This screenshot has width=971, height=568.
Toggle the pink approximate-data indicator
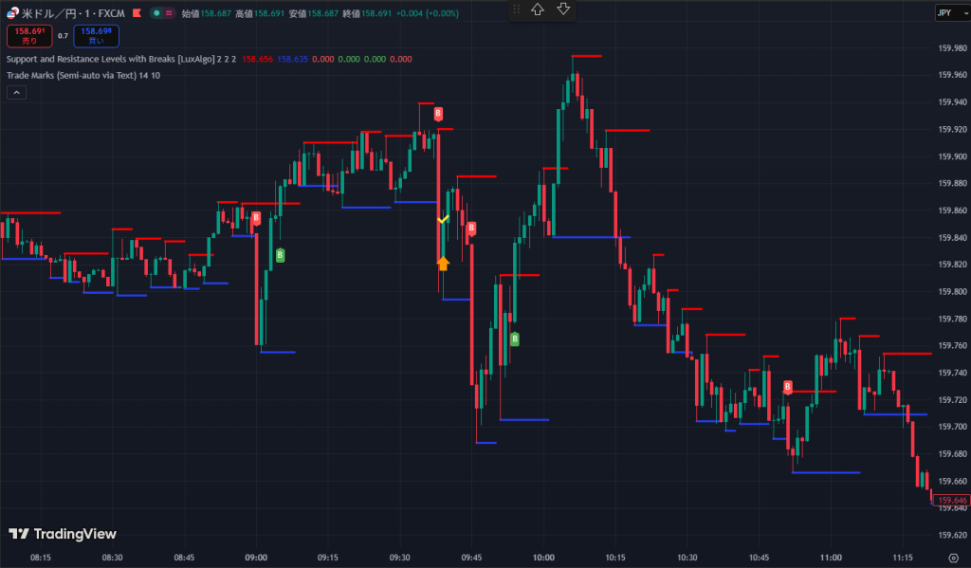[170, 13]
